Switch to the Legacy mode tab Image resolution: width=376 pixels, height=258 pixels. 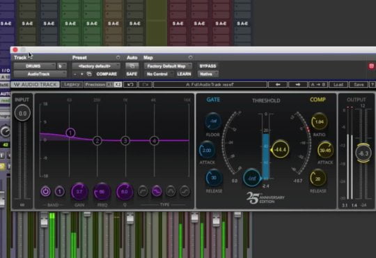72,84
